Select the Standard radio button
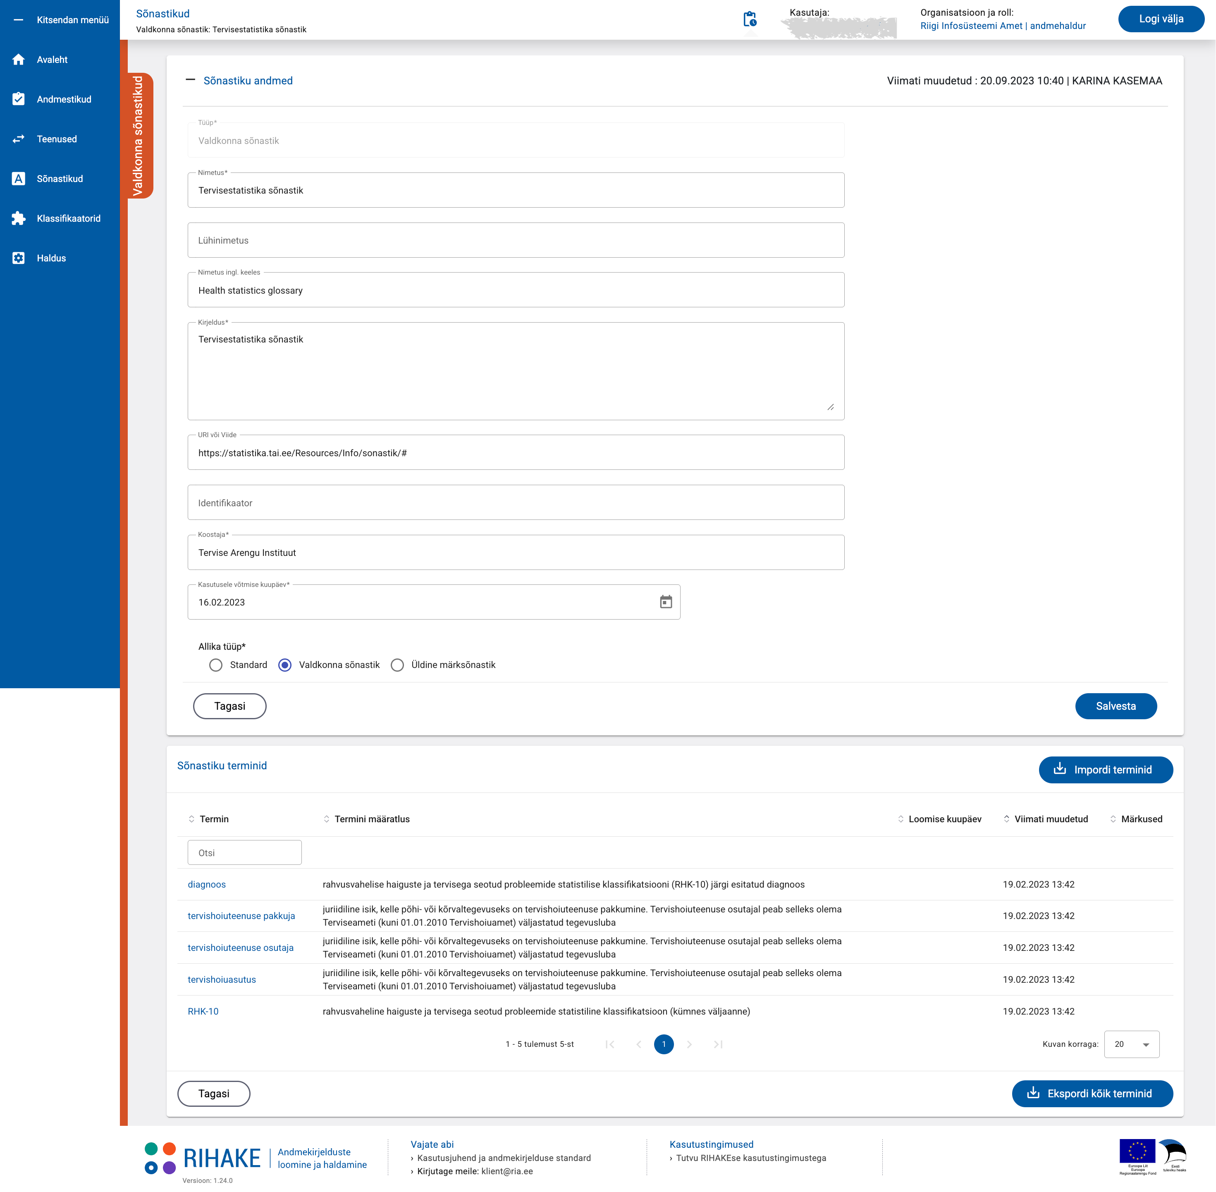1216x1192 pixels. (x=216, y=665)
